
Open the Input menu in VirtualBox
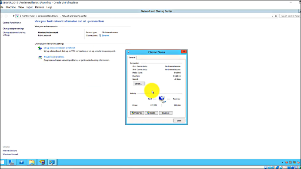point(29,7)
